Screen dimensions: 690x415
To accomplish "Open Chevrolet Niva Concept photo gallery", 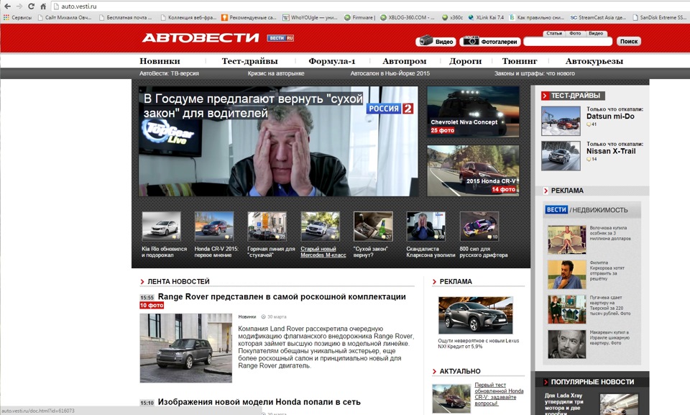I will (x=473, y=111).
